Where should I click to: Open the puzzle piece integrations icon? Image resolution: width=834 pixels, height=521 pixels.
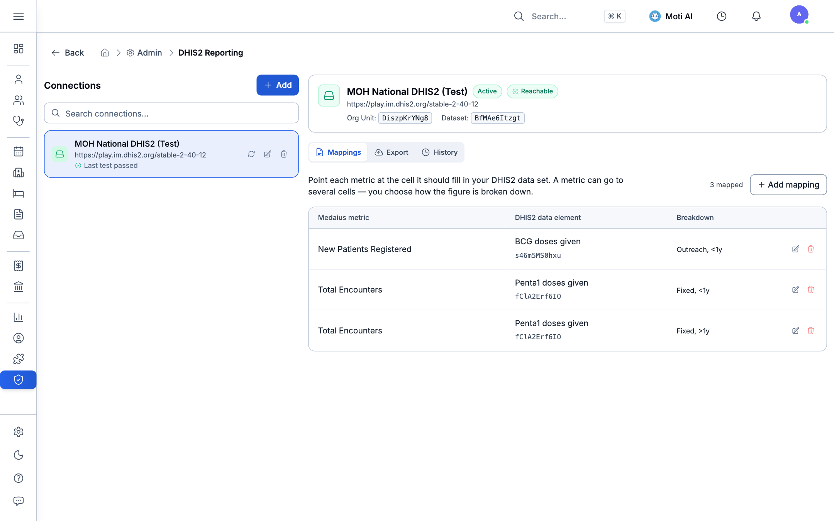tap(18, 359)
